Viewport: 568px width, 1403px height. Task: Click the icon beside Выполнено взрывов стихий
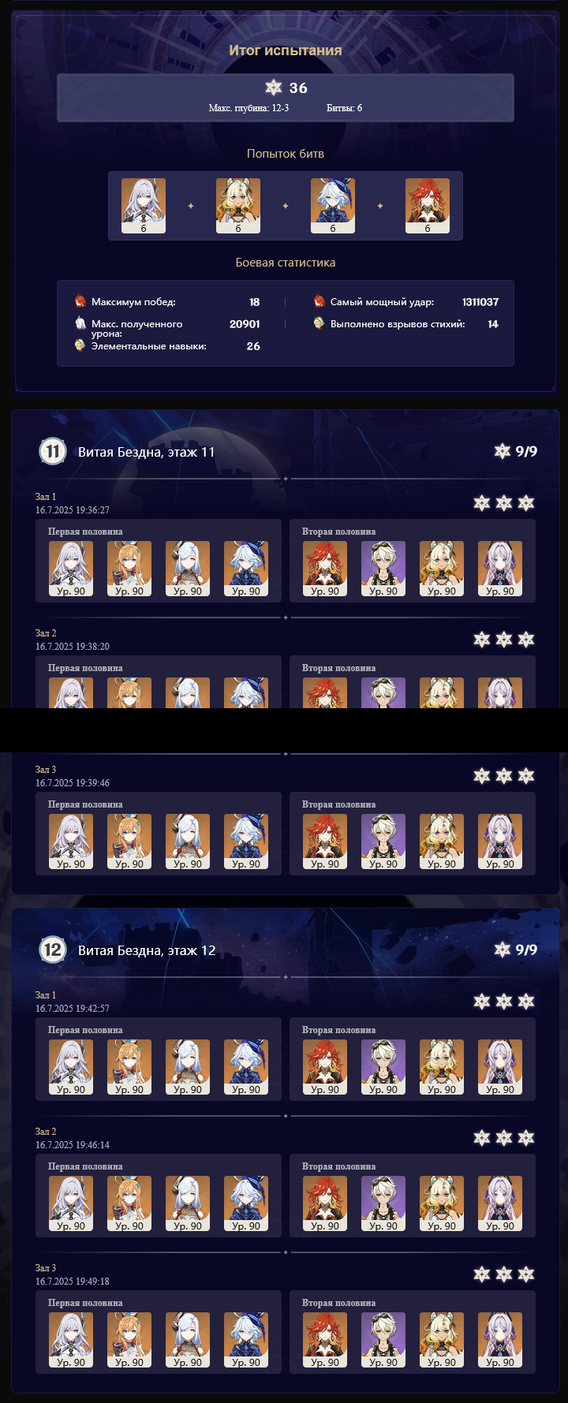pyautogui.click(x=319, y=323)
